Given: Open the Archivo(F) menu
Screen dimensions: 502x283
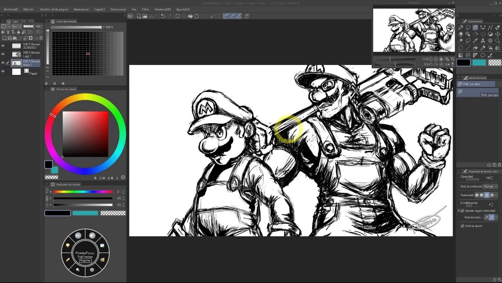Looking at the screenshot, I should tap(11, 9).
